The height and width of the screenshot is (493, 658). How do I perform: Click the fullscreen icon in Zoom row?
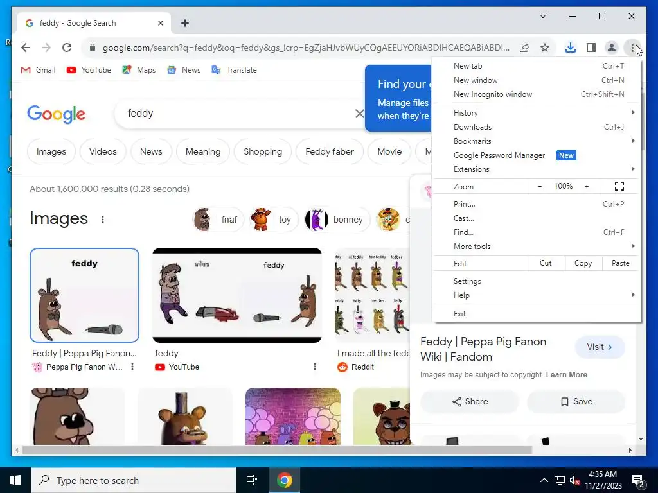(x=619, y=186)
